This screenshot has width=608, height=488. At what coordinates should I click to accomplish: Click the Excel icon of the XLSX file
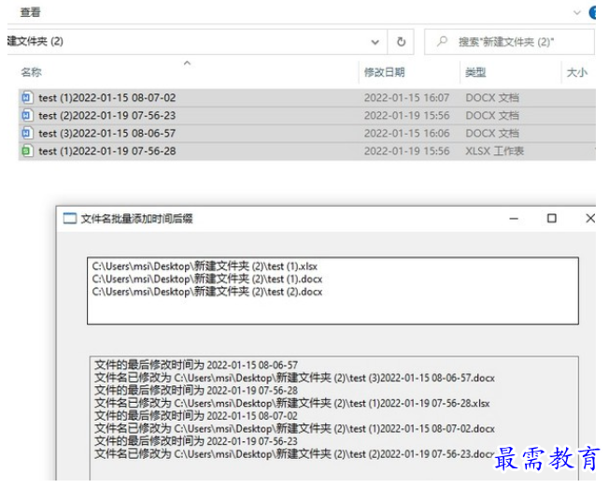pos(26,151)
